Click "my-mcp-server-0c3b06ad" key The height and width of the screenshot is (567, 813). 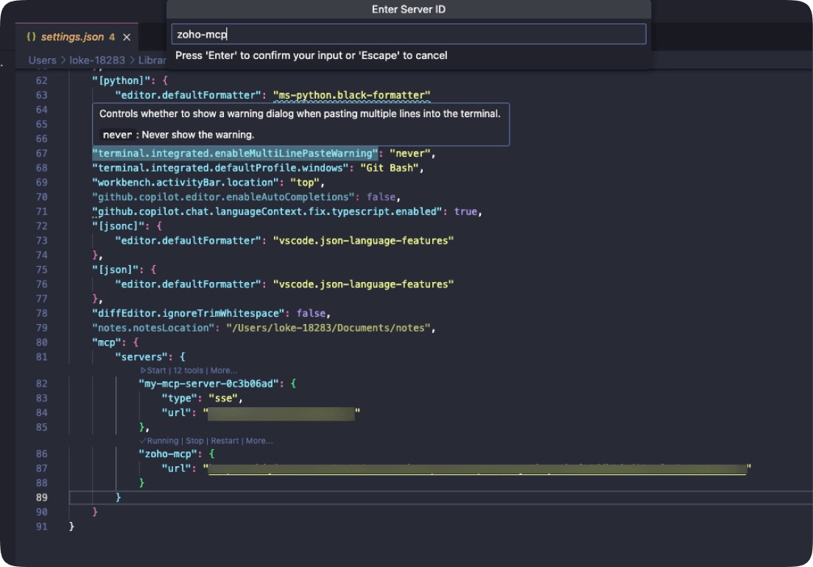[208, 384]
